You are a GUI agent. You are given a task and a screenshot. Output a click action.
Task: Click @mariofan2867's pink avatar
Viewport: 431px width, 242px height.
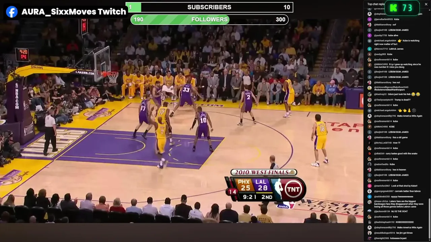(x=369, y=186)
